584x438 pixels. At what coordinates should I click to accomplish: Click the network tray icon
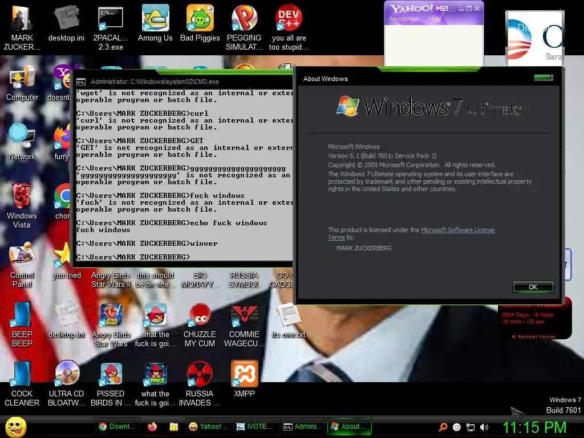click(471, 427)
